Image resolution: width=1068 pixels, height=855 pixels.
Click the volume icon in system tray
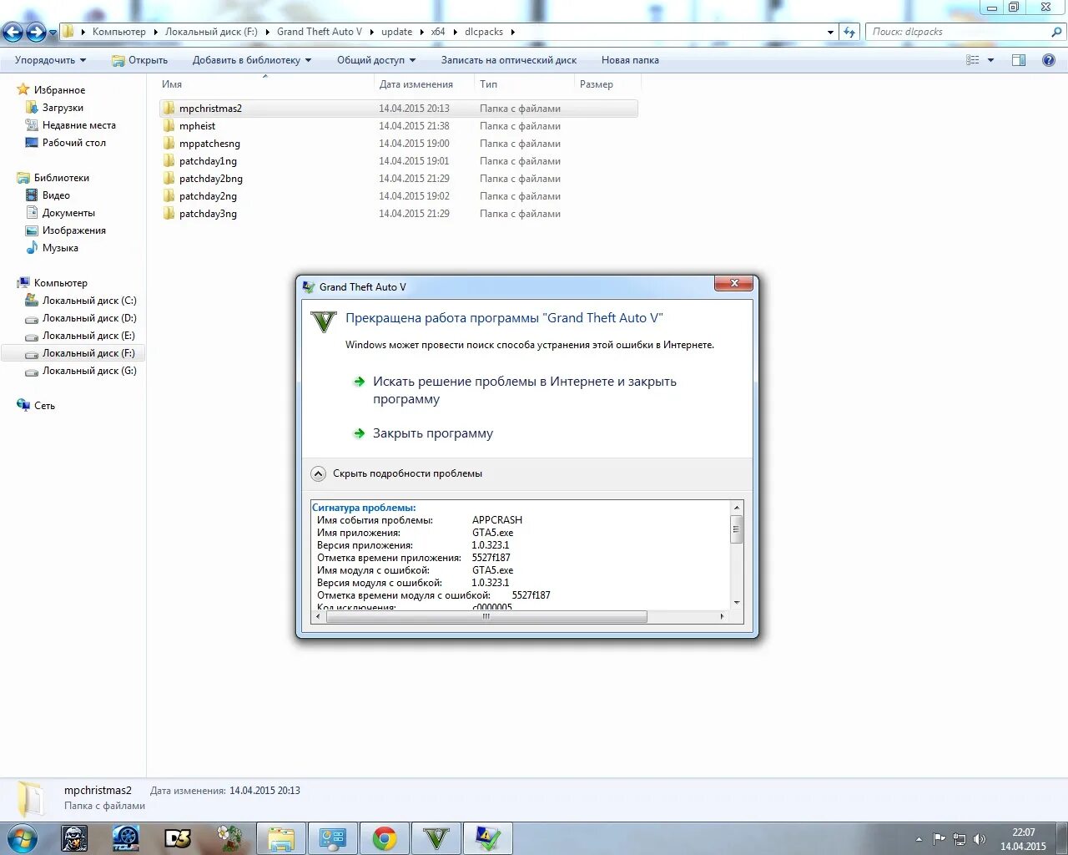coord(979,839)
